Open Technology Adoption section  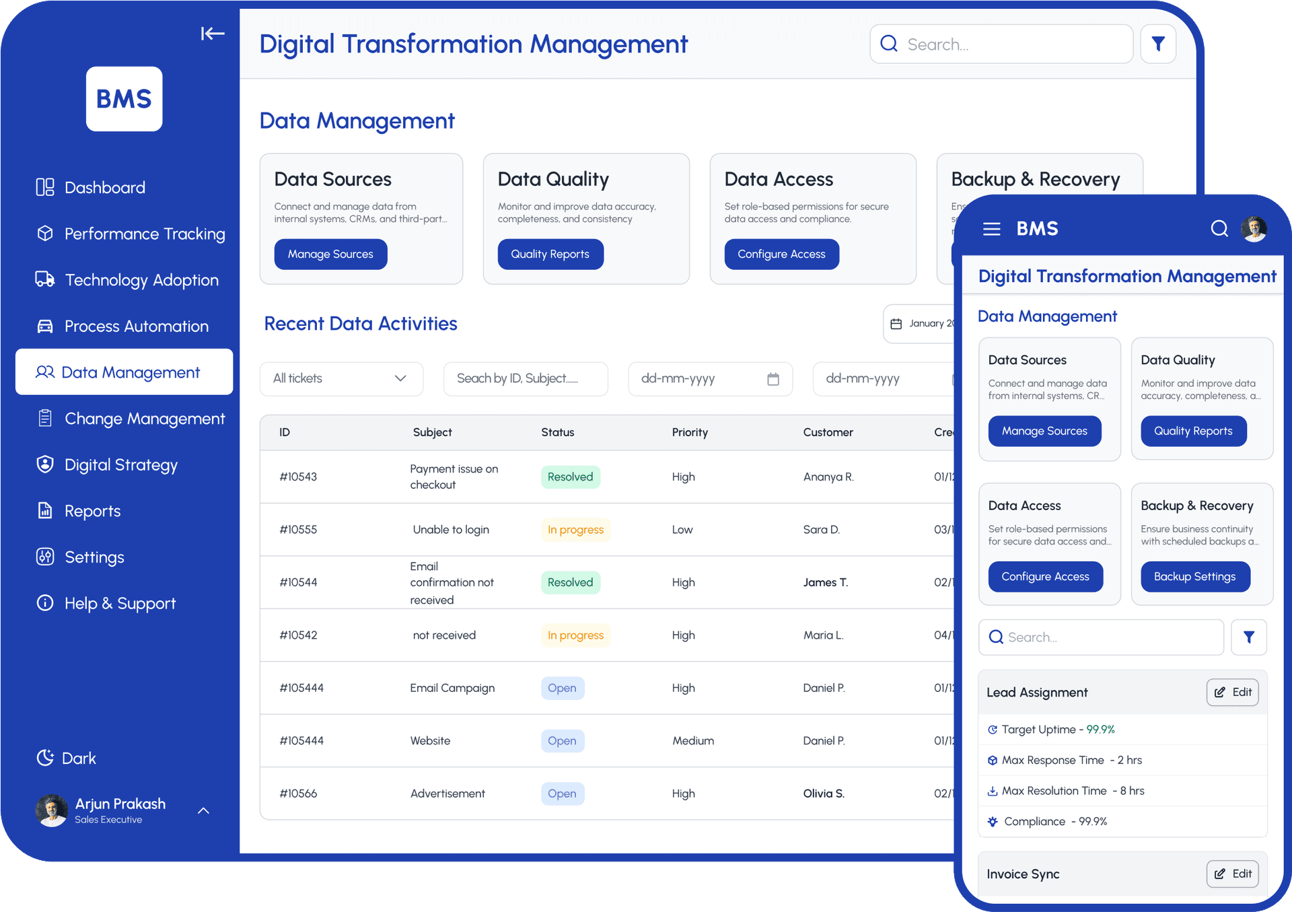(x=141, y=280)
